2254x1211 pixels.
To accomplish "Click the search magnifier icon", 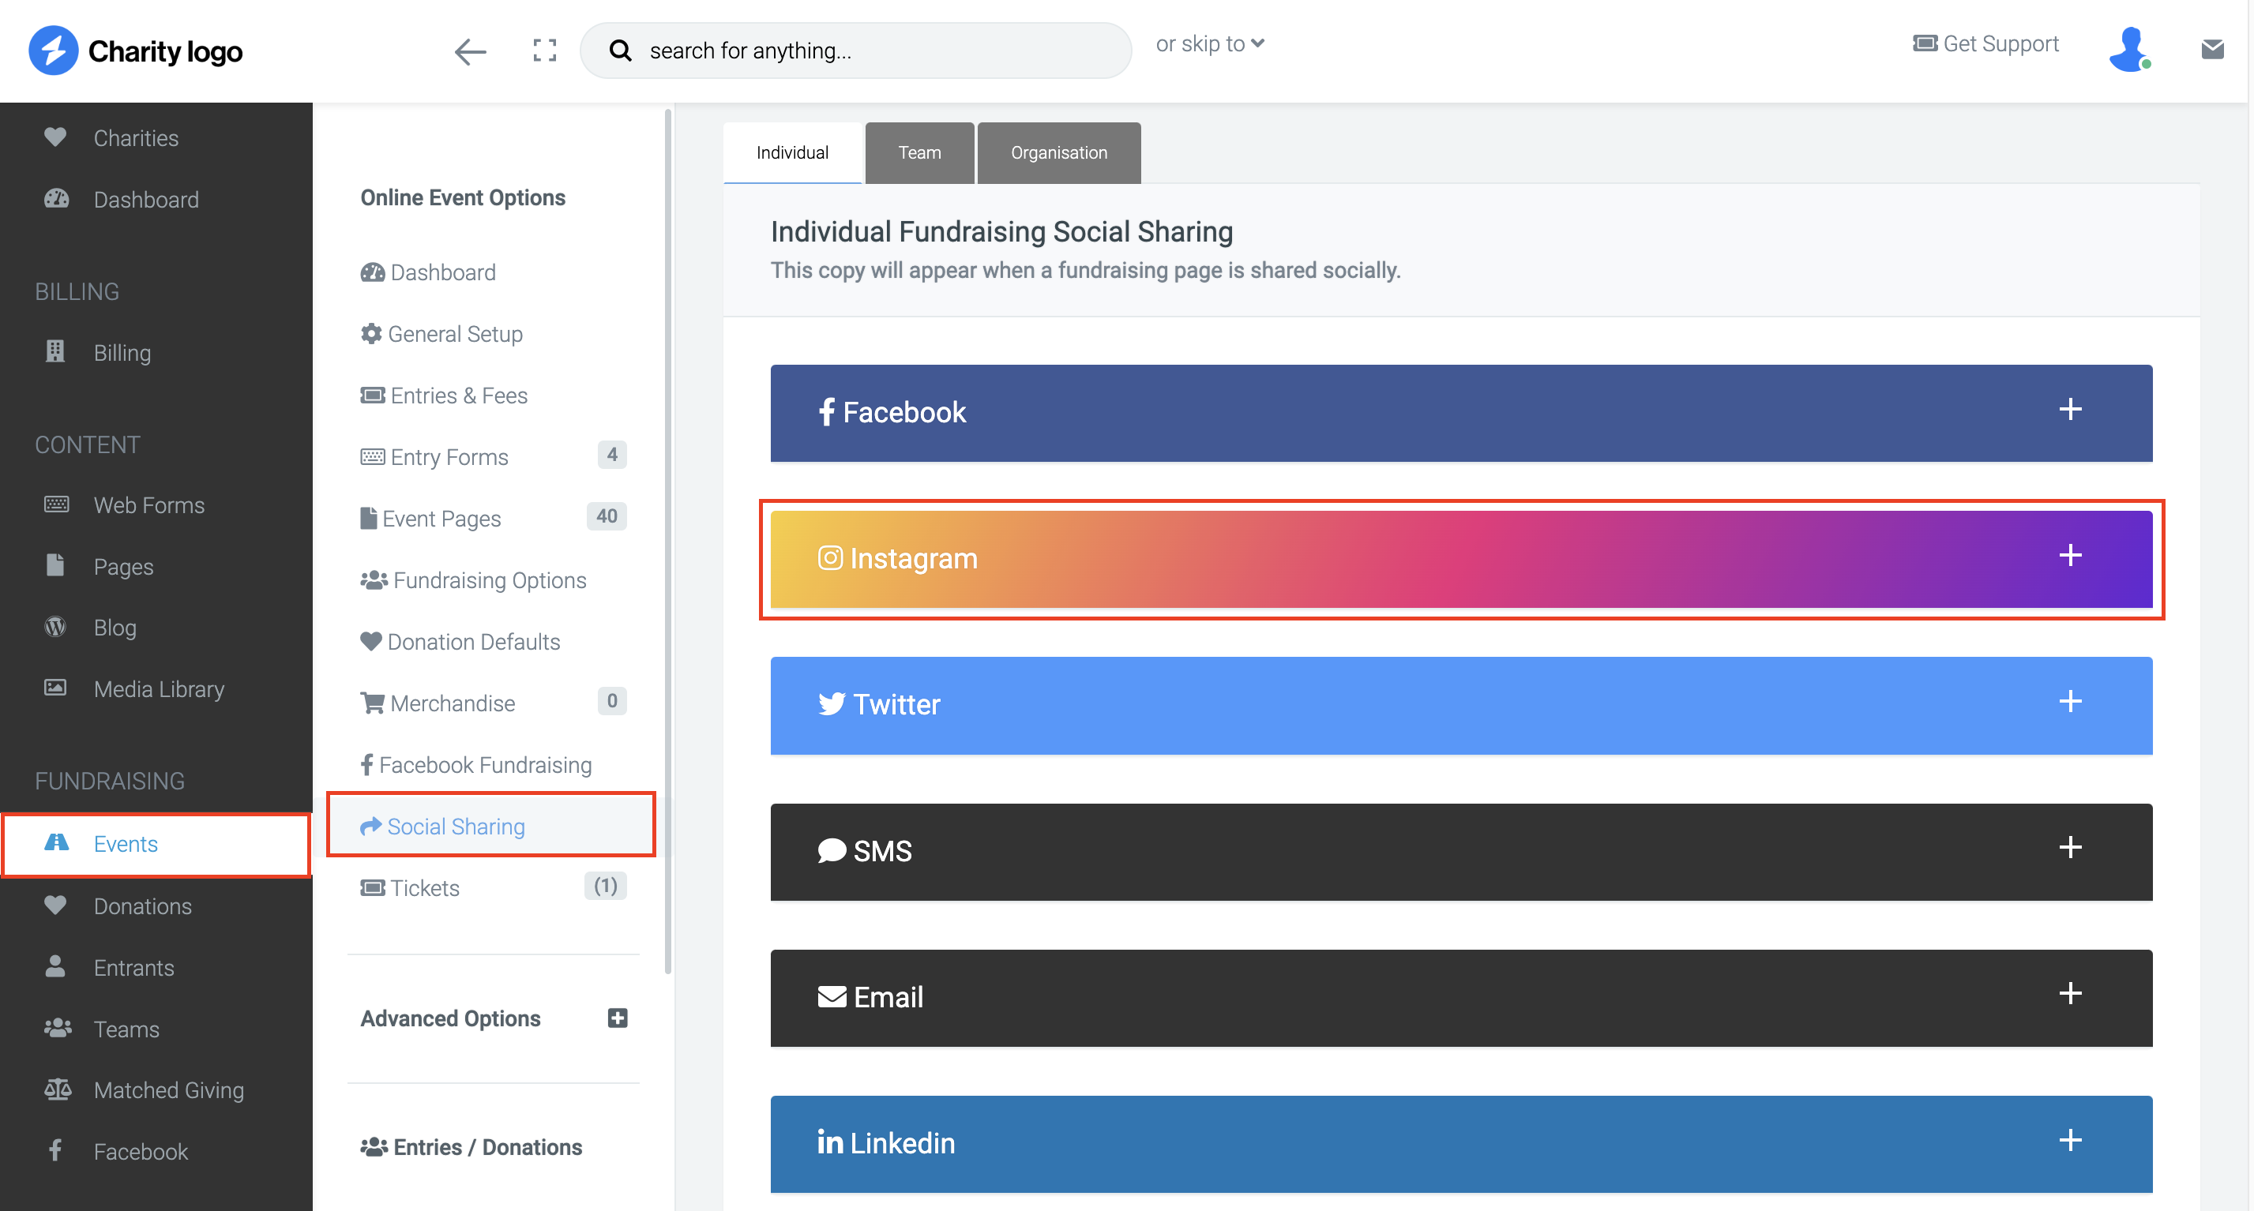I will pyautogui.click(x=621, y=51).
